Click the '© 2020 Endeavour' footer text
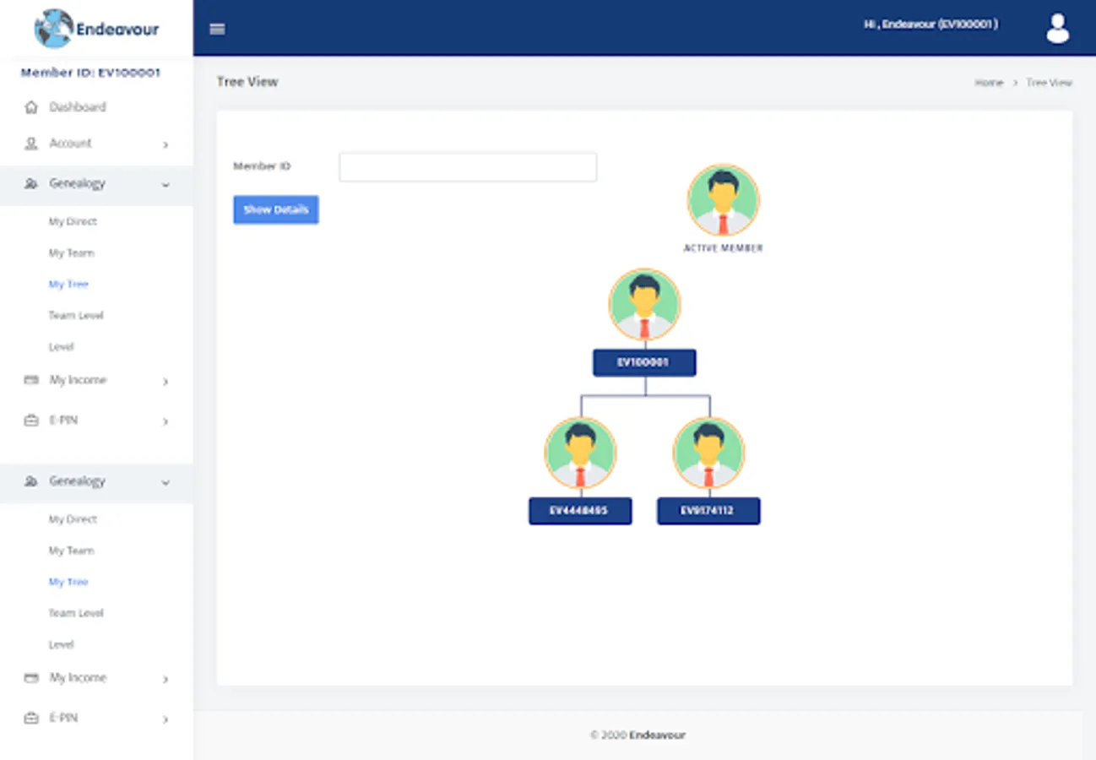Viewport: 1096px width, 760px height. click(x=638, y=735)
